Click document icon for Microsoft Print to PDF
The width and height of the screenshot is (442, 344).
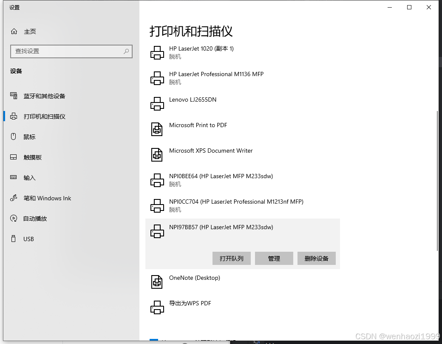pos(157,129)
